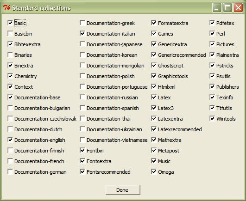
Task: Deselect the Perl collection
Action: [212, 33]
